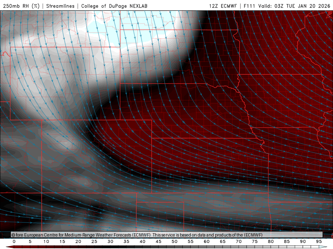Click the '12Z ECMWF' model run label

(x=223, y=6)
